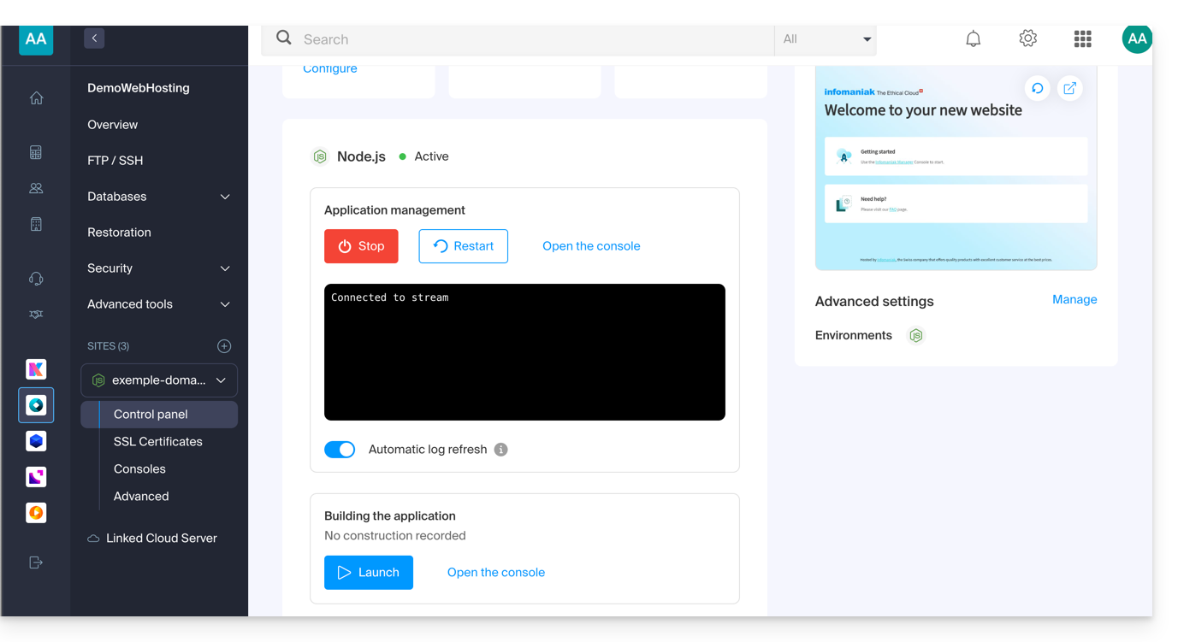The image size is (1178, 642).
Task: Click the logout icon in sidebar
Action: [x=36, y=562]
